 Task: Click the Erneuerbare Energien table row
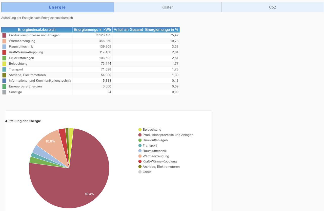tap(90, 86)
